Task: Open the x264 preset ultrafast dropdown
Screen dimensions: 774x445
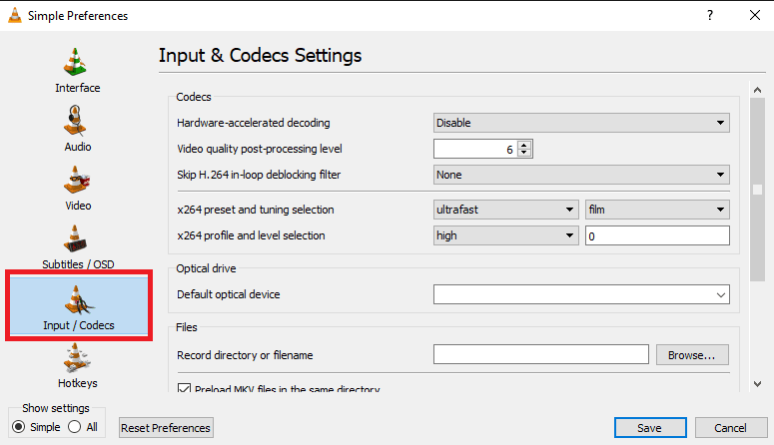Action: point(506,210)
